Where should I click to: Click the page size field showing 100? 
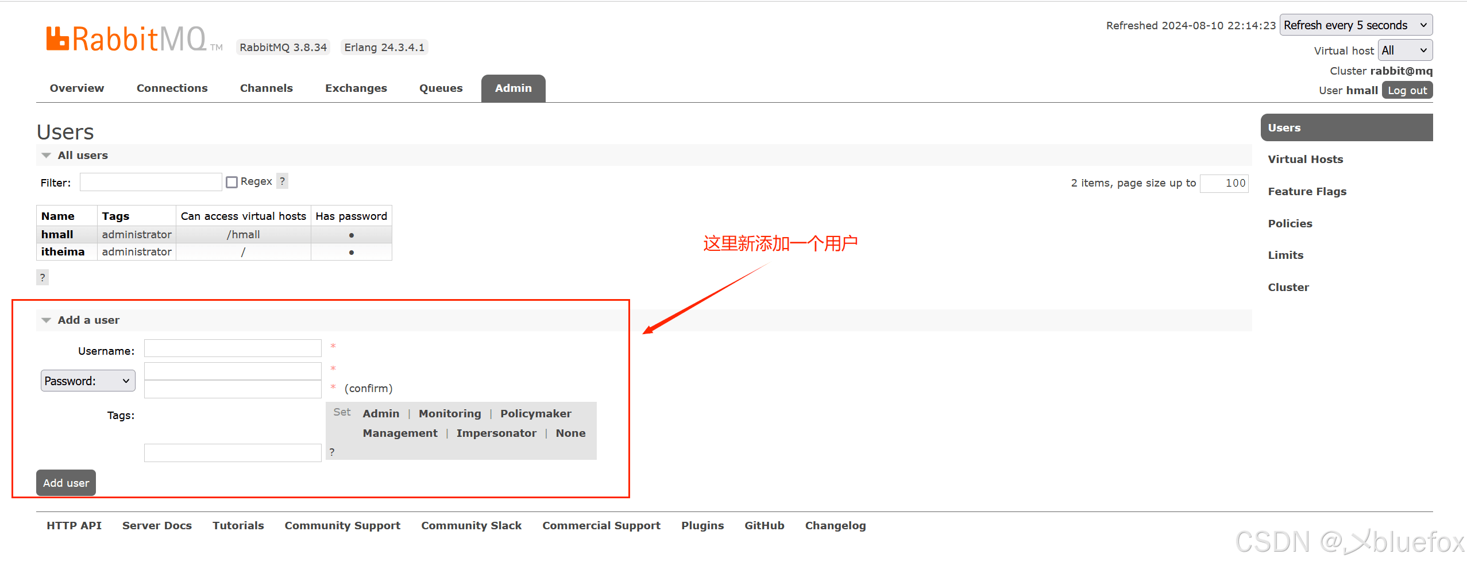(x=1224, y=183)
